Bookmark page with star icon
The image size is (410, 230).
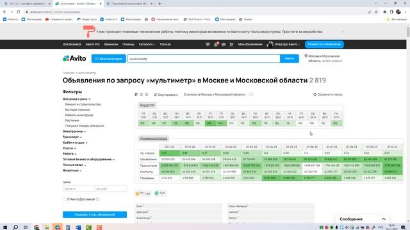click(376, 11)
